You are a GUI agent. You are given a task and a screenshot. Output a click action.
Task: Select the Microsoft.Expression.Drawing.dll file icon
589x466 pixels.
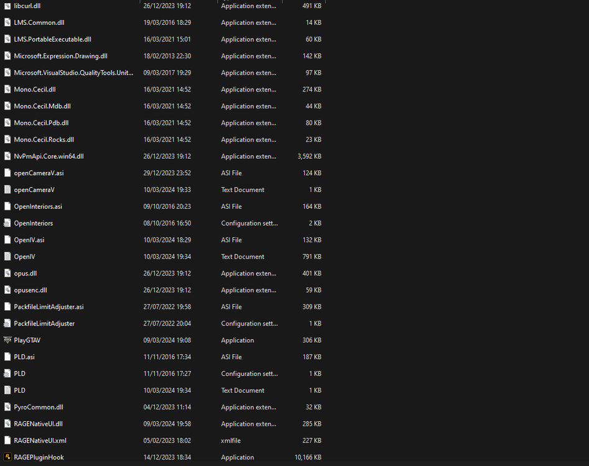tap(7, 56)
